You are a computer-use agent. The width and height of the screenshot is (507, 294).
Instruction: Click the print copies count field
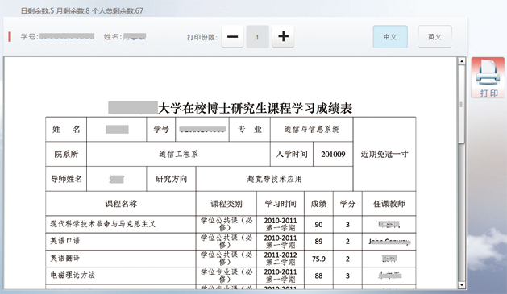(257, 37)
